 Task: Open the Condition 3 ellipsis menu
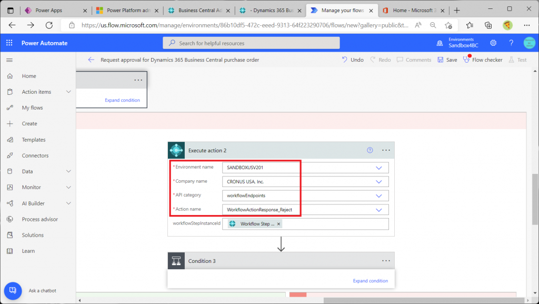pyautogui.click(x=386, y=261)
